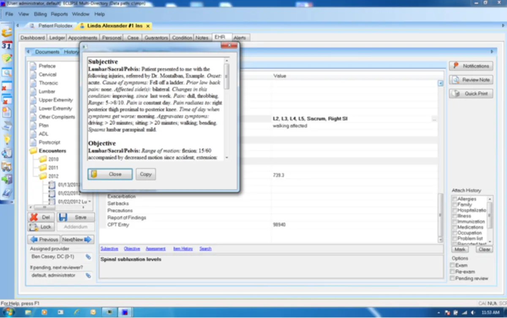Enable the Pending review option
The width and height of the screenshot is (507, 318).
(452, 279)
